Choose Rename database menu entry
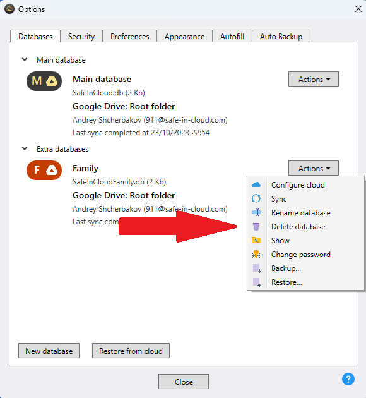The width and height of the screenshot is (366, 398). 306,213
